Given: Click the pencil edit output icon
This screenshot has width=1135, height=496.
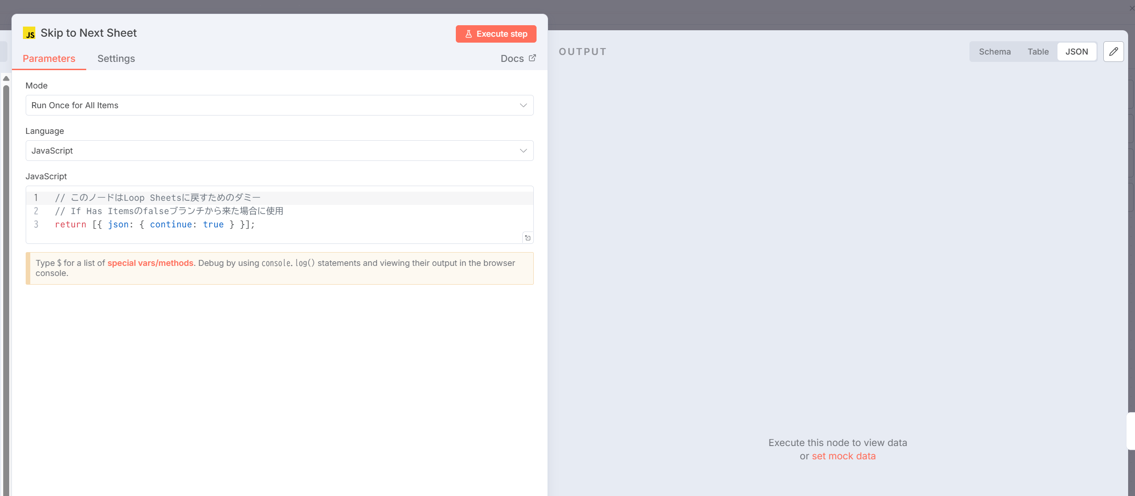Looking at the screenshot, I should pos(1113,52).
